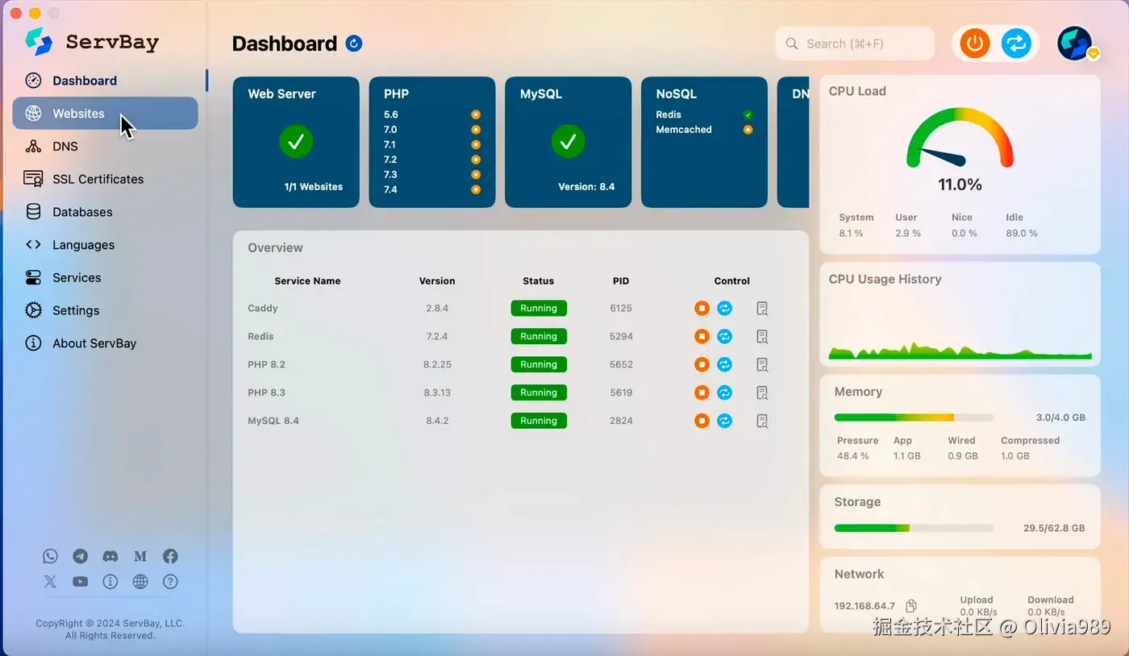Open Settings in the sidebar

(x=105, y=310)
